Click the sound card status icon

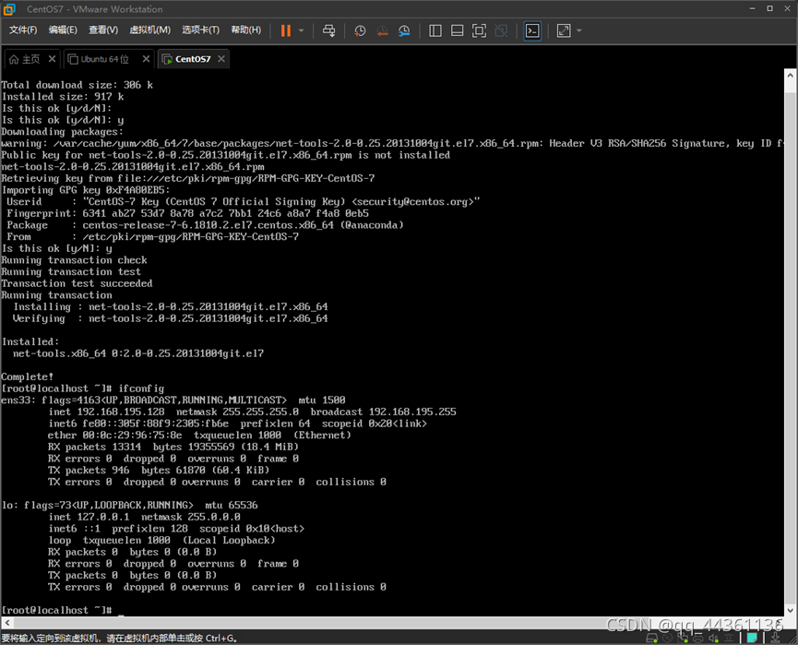[x=713, y=638]
